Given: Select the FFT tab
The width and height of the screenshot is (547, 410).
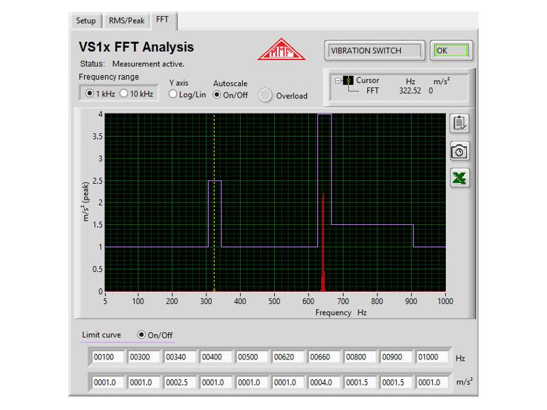Looking at the screenshot, I should 162,20.
